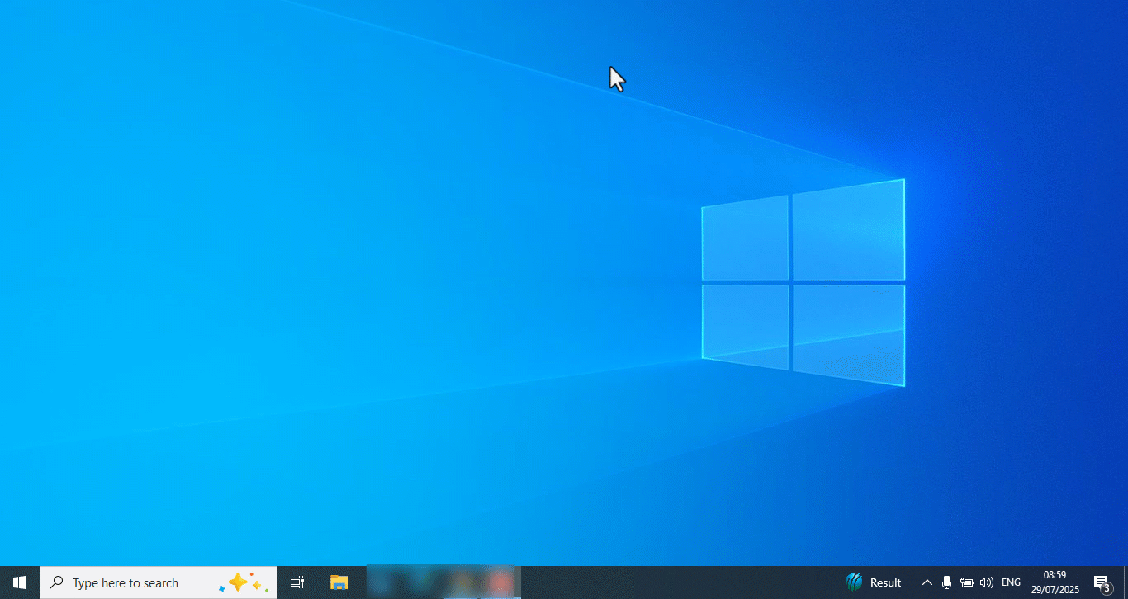This screenshot has width=1128, height=599.
Task: Expand the hidden system tray icons
Action: pyautogui.click(x=927, y=582)
